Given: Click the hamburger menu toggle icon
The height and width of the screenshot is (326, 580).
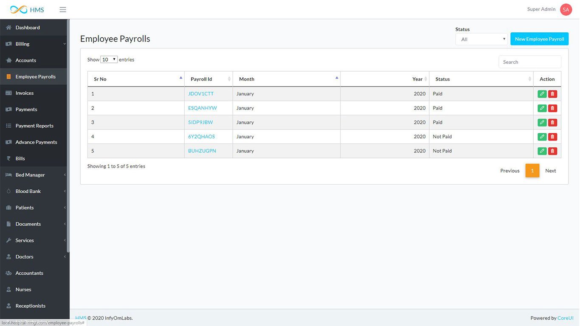Looking at the screenshot, I should point(63,9).
